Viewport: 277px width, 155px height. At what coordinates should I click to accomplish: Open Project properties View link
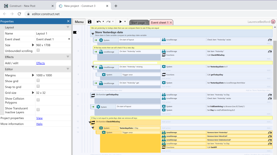pos(39,118)
